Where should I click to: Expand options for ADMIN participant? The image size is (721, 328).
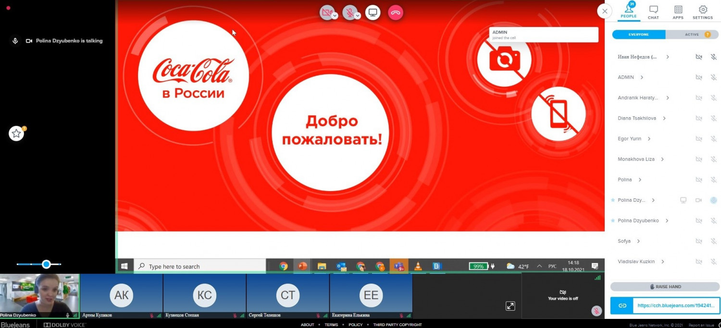642,77
